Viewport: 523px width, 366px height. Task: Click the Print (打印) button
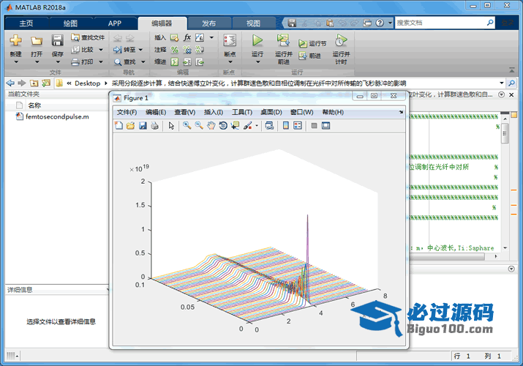point(87,61)
